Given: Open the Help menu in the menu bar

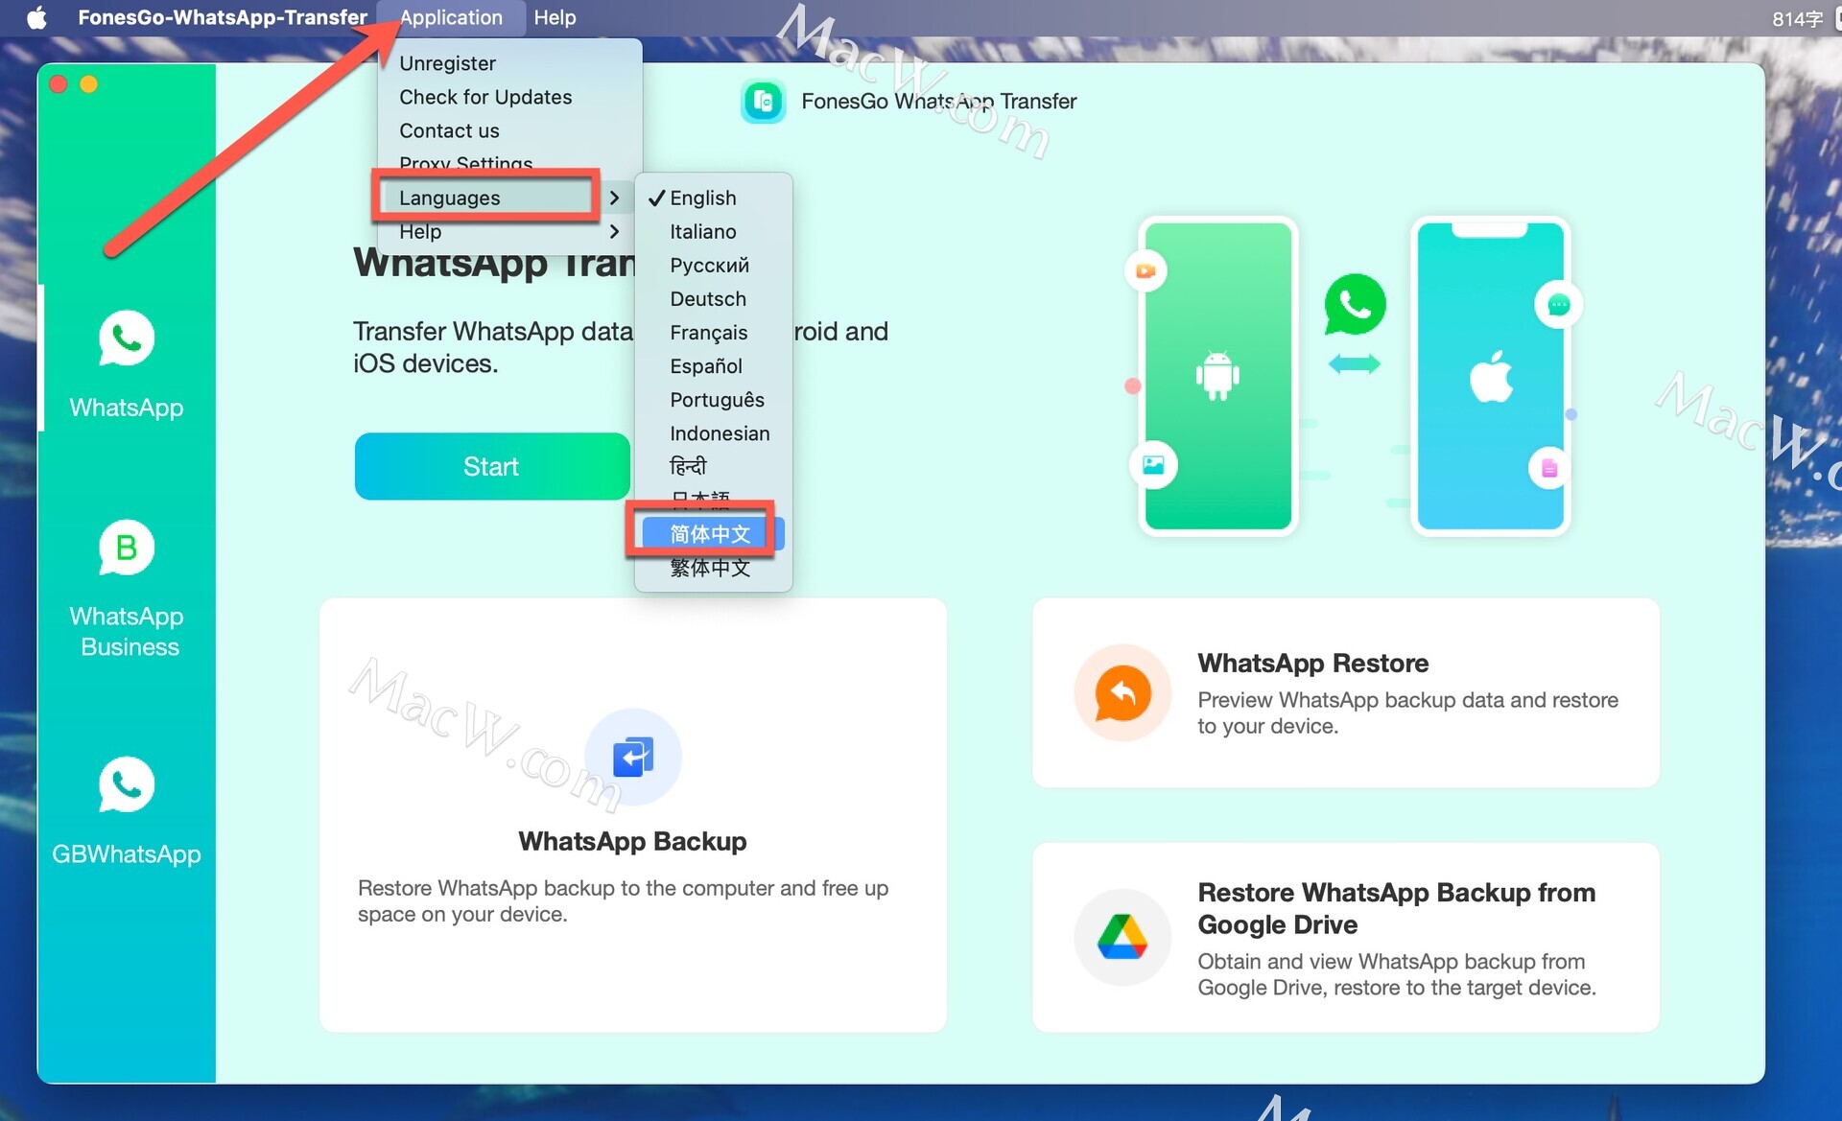Looking at the screenshot, I should (x=555, y=17).
